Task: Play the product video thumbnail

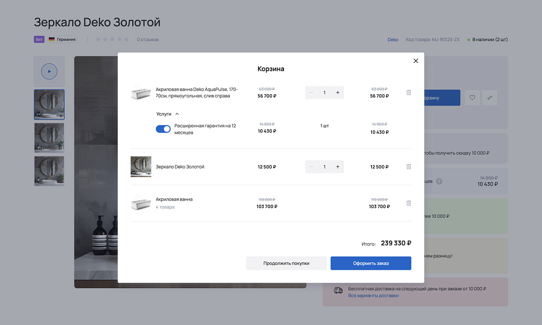Action: coord(49,71)
